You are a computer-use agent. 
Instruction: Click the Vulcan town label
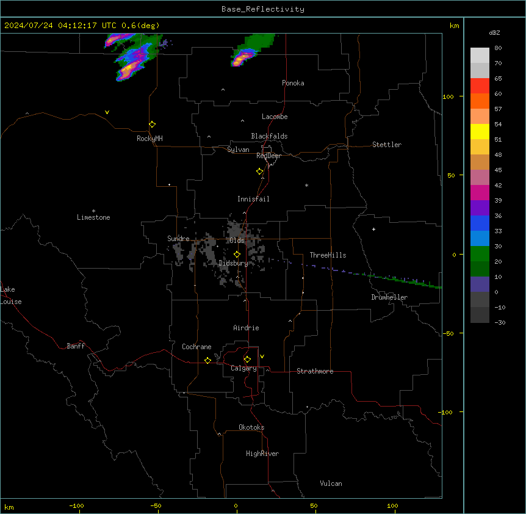(331, 483)
